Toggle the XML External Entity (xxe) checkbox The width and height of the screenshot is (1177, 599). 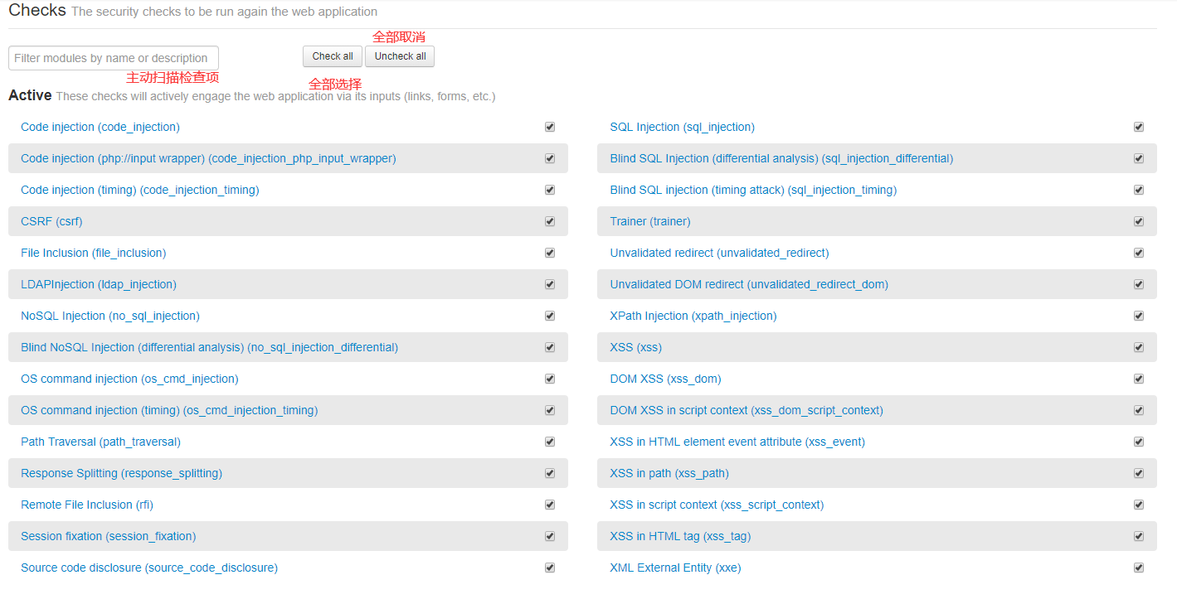coord(1139,568)
